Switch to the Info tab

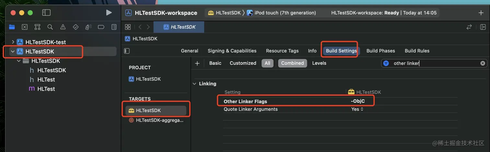(312, 51)
